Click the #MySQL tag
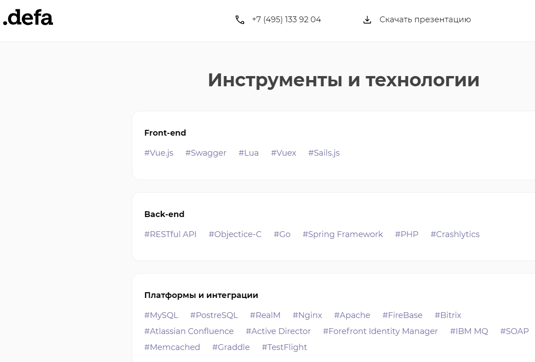The image size is (535, 362). (x=161, y=315)
